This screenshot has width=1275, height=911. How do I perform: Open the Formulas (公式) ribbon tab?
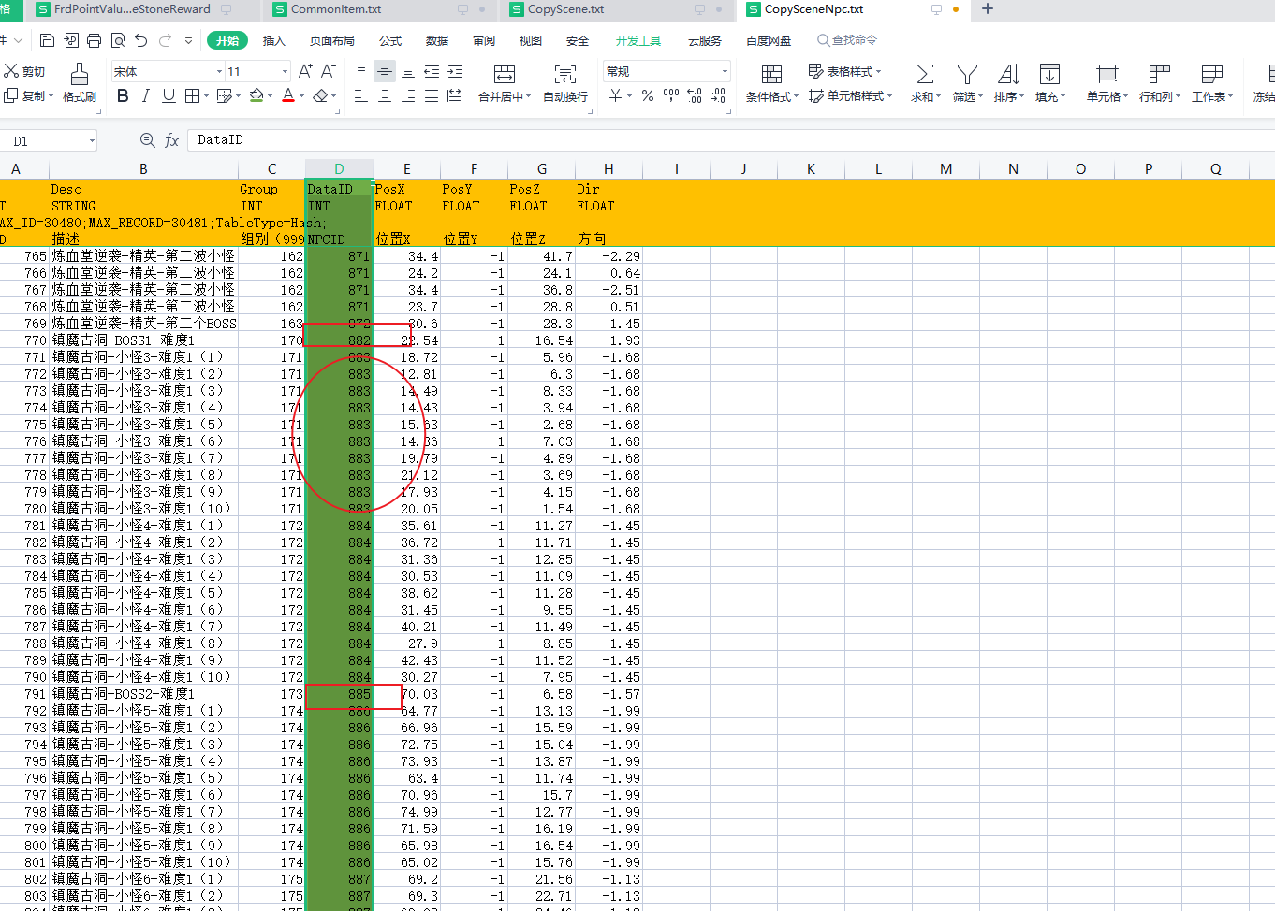click(390, 40)
